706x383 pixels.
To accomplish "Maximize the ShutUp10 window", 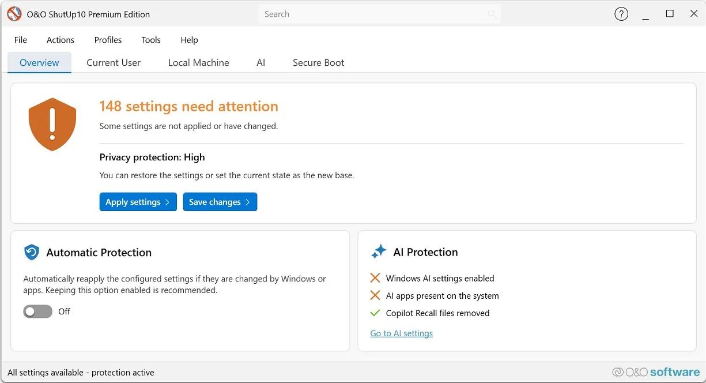I will [x=670, y=14].
